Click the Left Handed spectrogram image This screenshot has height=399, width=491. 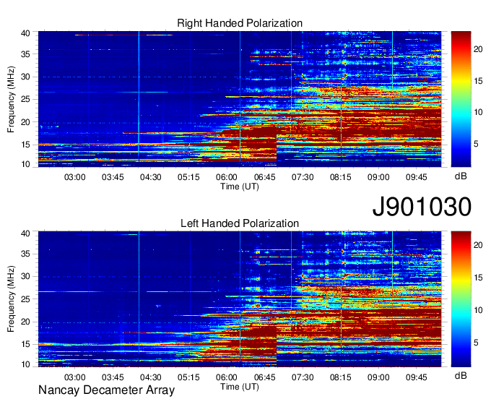[x=240, y=299]
